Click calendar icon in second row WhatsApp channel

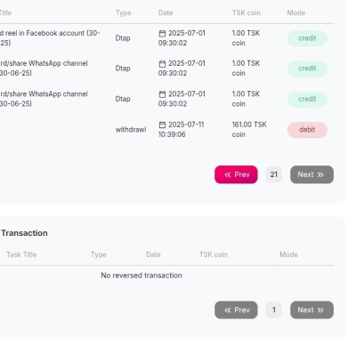point(162,64)
